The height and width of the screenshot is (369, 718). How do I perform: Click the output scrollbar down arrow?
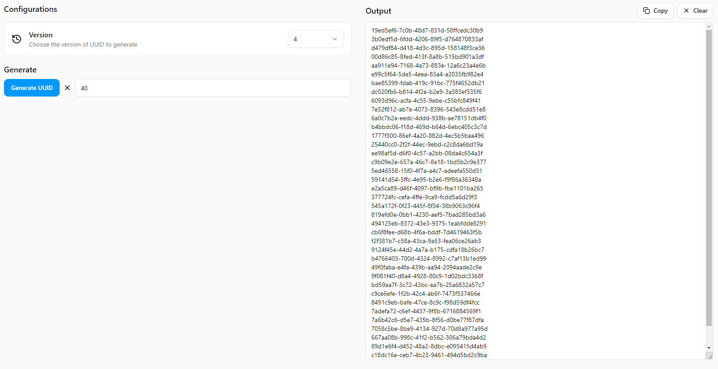coord(709,348)
